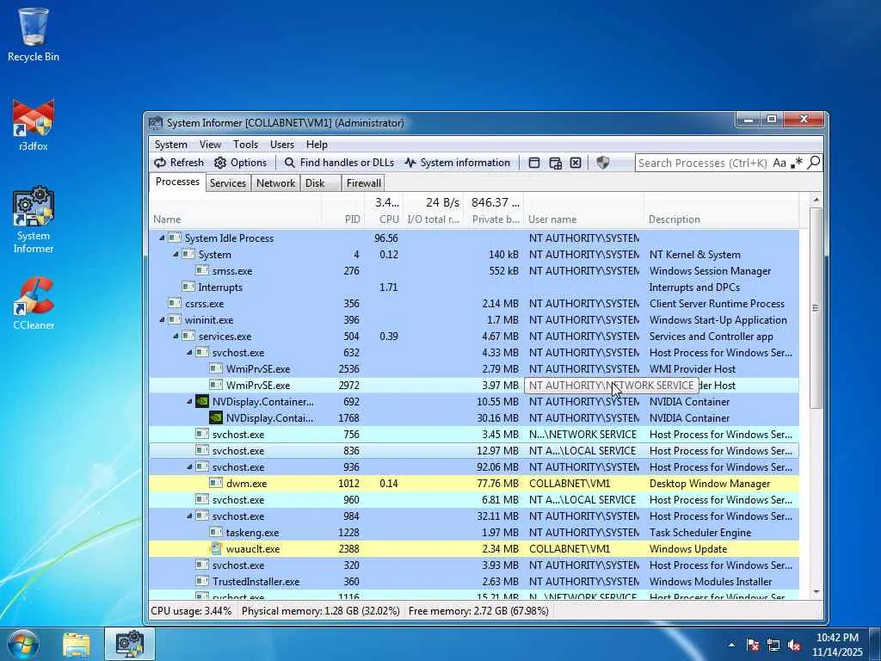Collapse the System Idle Process tree node
This screenshot has width=881, height=661.
coord(162,238)
